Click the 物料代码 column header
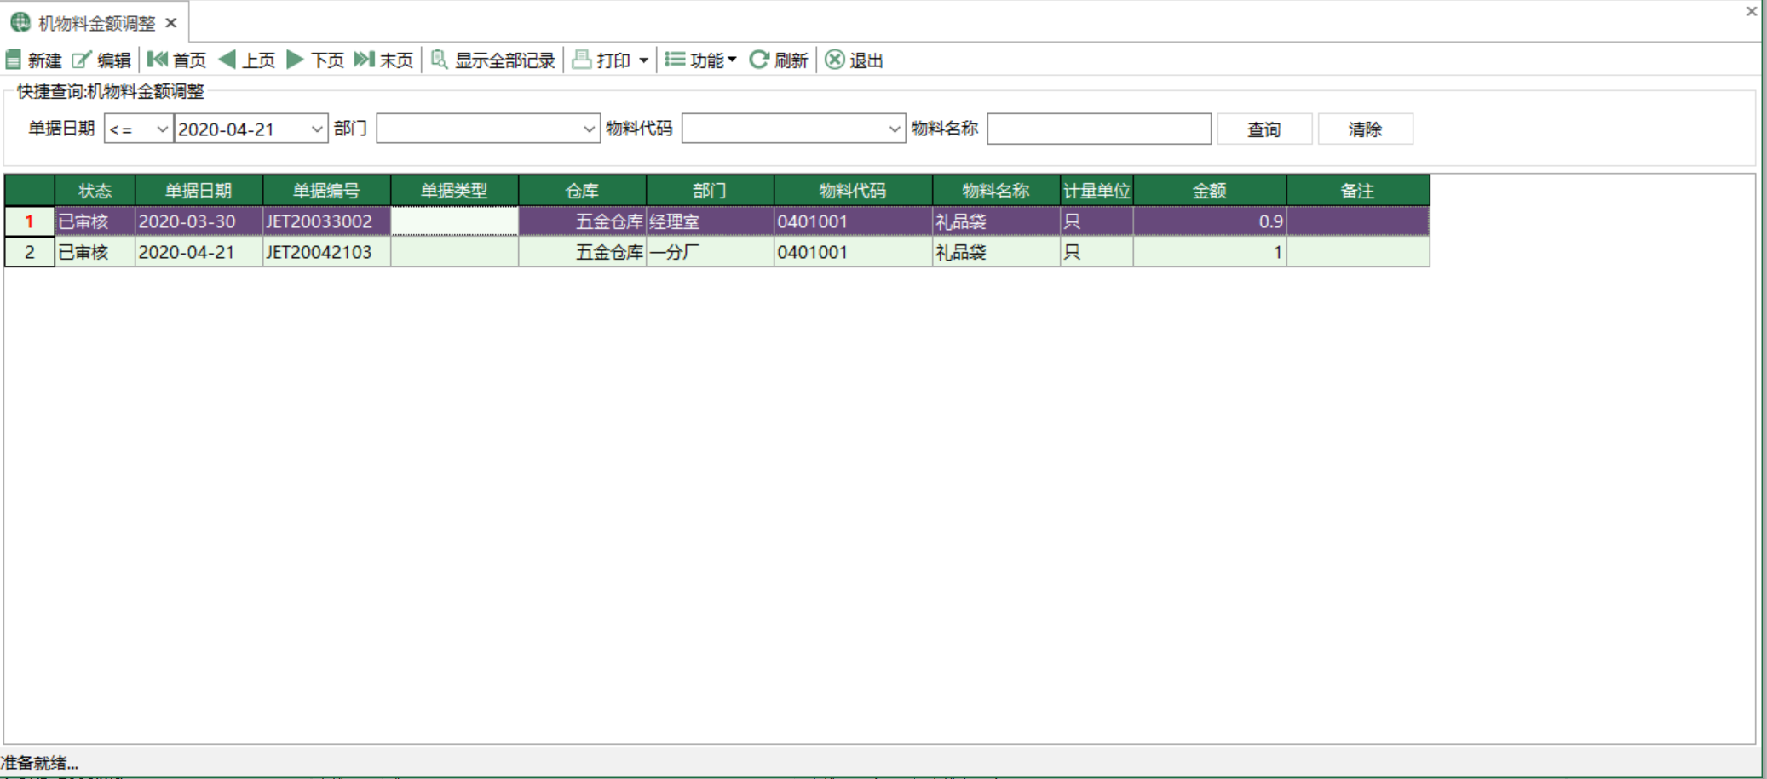Screen dimensions: 1767x779 coord(853,191)
